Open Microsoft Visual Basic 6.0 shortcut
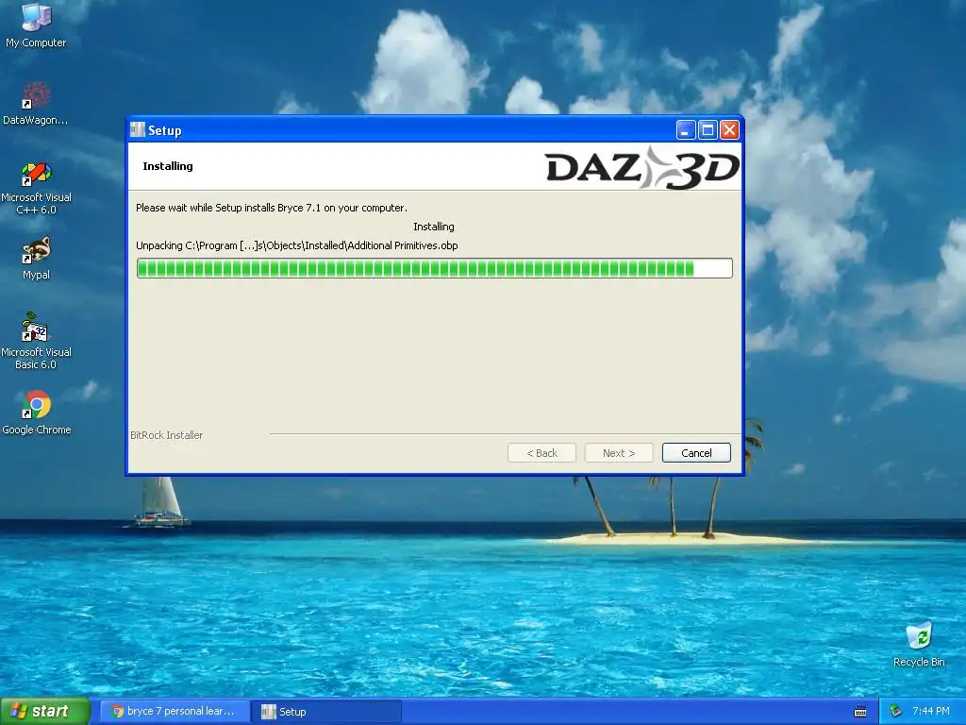This screenshot has height=725, width=966. point(36,341)
